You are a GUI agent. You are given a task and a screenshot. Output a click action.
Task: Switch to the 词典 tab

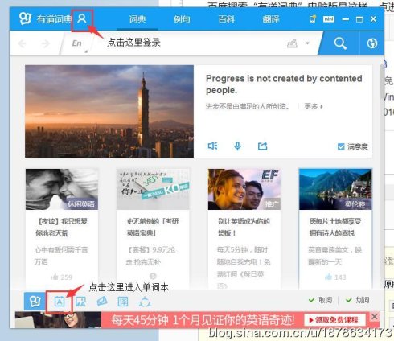coord(137,19)
